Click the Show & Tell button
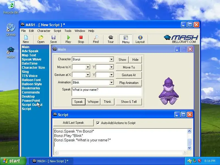This screenshot has width=220, height=165. tap(129, 102)
